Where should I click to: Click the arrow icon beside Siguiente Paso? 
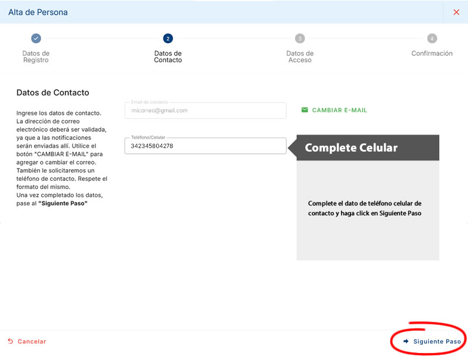point(406,341)
